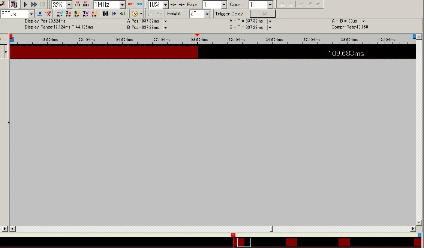Click the Trigger Delay 1us button
The height and width of the screenshot is (248, 424).
click(262, 14)
